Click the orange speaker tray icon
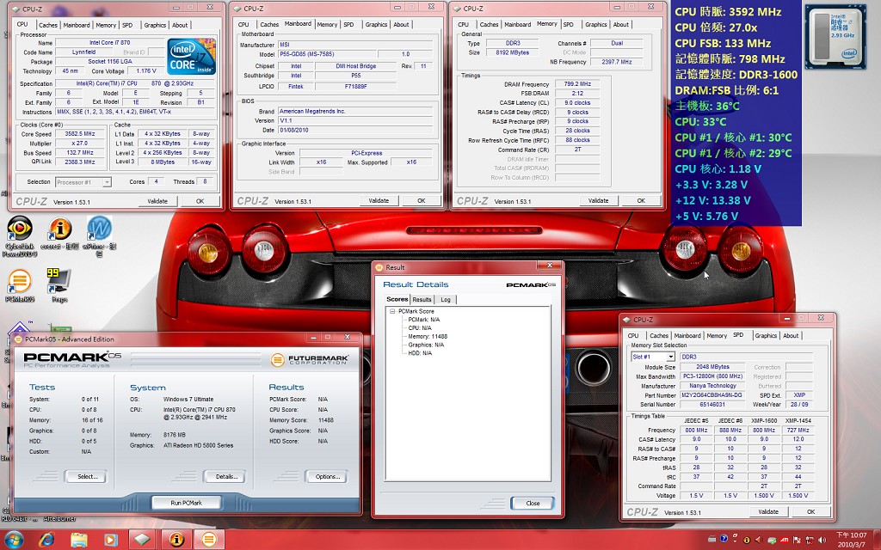The image size is (881, 550). pos(759,540)
